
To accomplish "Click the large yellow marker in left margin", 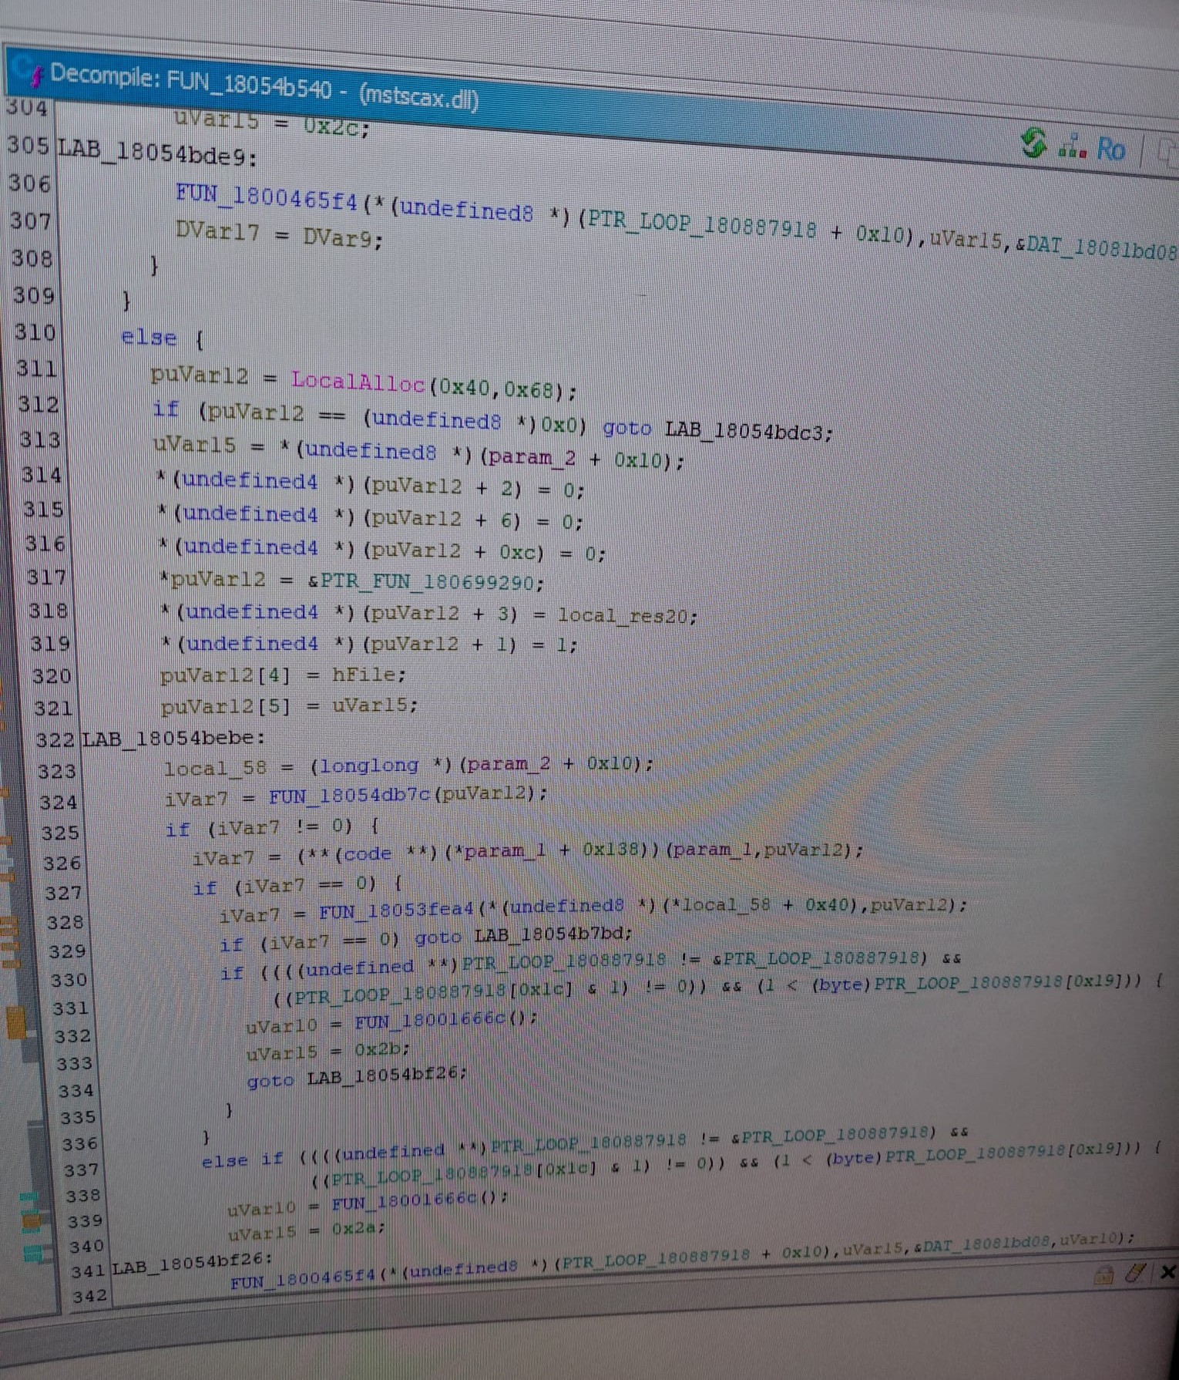I will 17,1023.
